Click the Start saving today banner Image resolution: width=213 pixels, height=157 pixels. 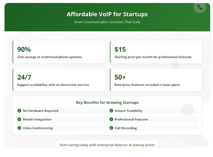tap(107, 144)
